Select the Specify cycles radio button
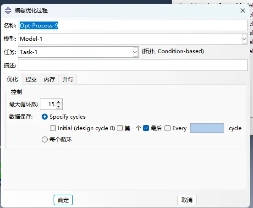253x208 pixels. point(45,116)
